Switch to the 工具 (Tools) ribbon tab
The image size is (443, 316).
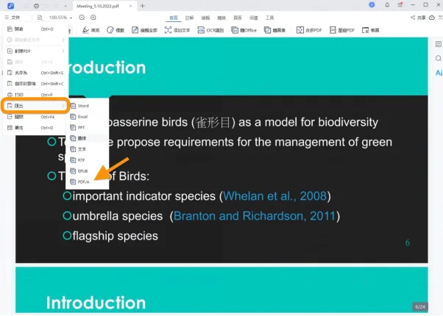269,18
